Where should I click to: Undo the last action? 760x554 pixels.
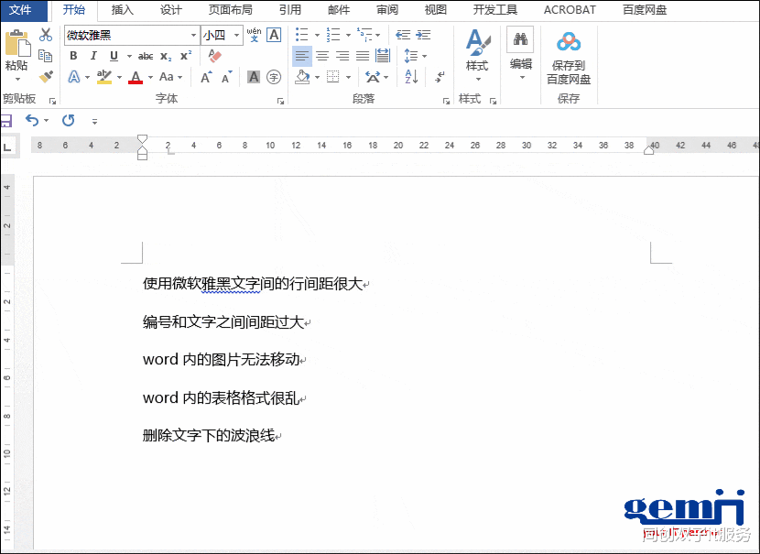[x=32, y=120]
